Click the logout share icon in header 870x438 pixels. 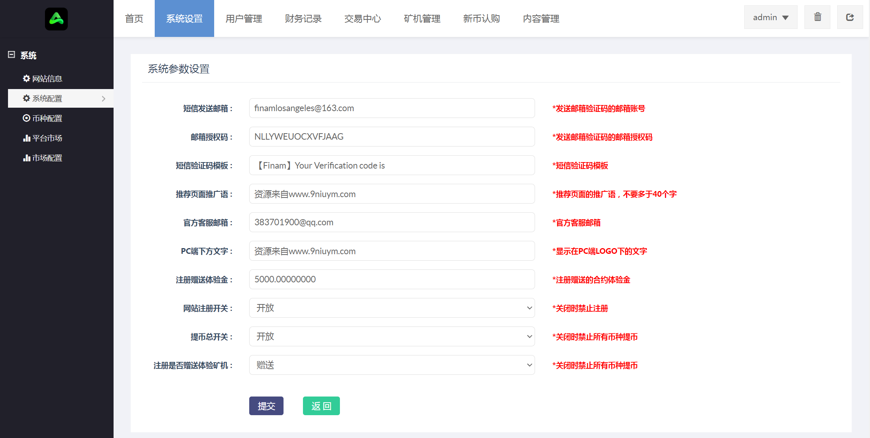tap(850, 17)
